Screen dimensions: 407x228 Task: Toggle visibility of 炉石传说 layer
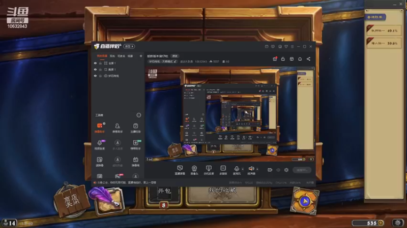[x=95, y=76]
